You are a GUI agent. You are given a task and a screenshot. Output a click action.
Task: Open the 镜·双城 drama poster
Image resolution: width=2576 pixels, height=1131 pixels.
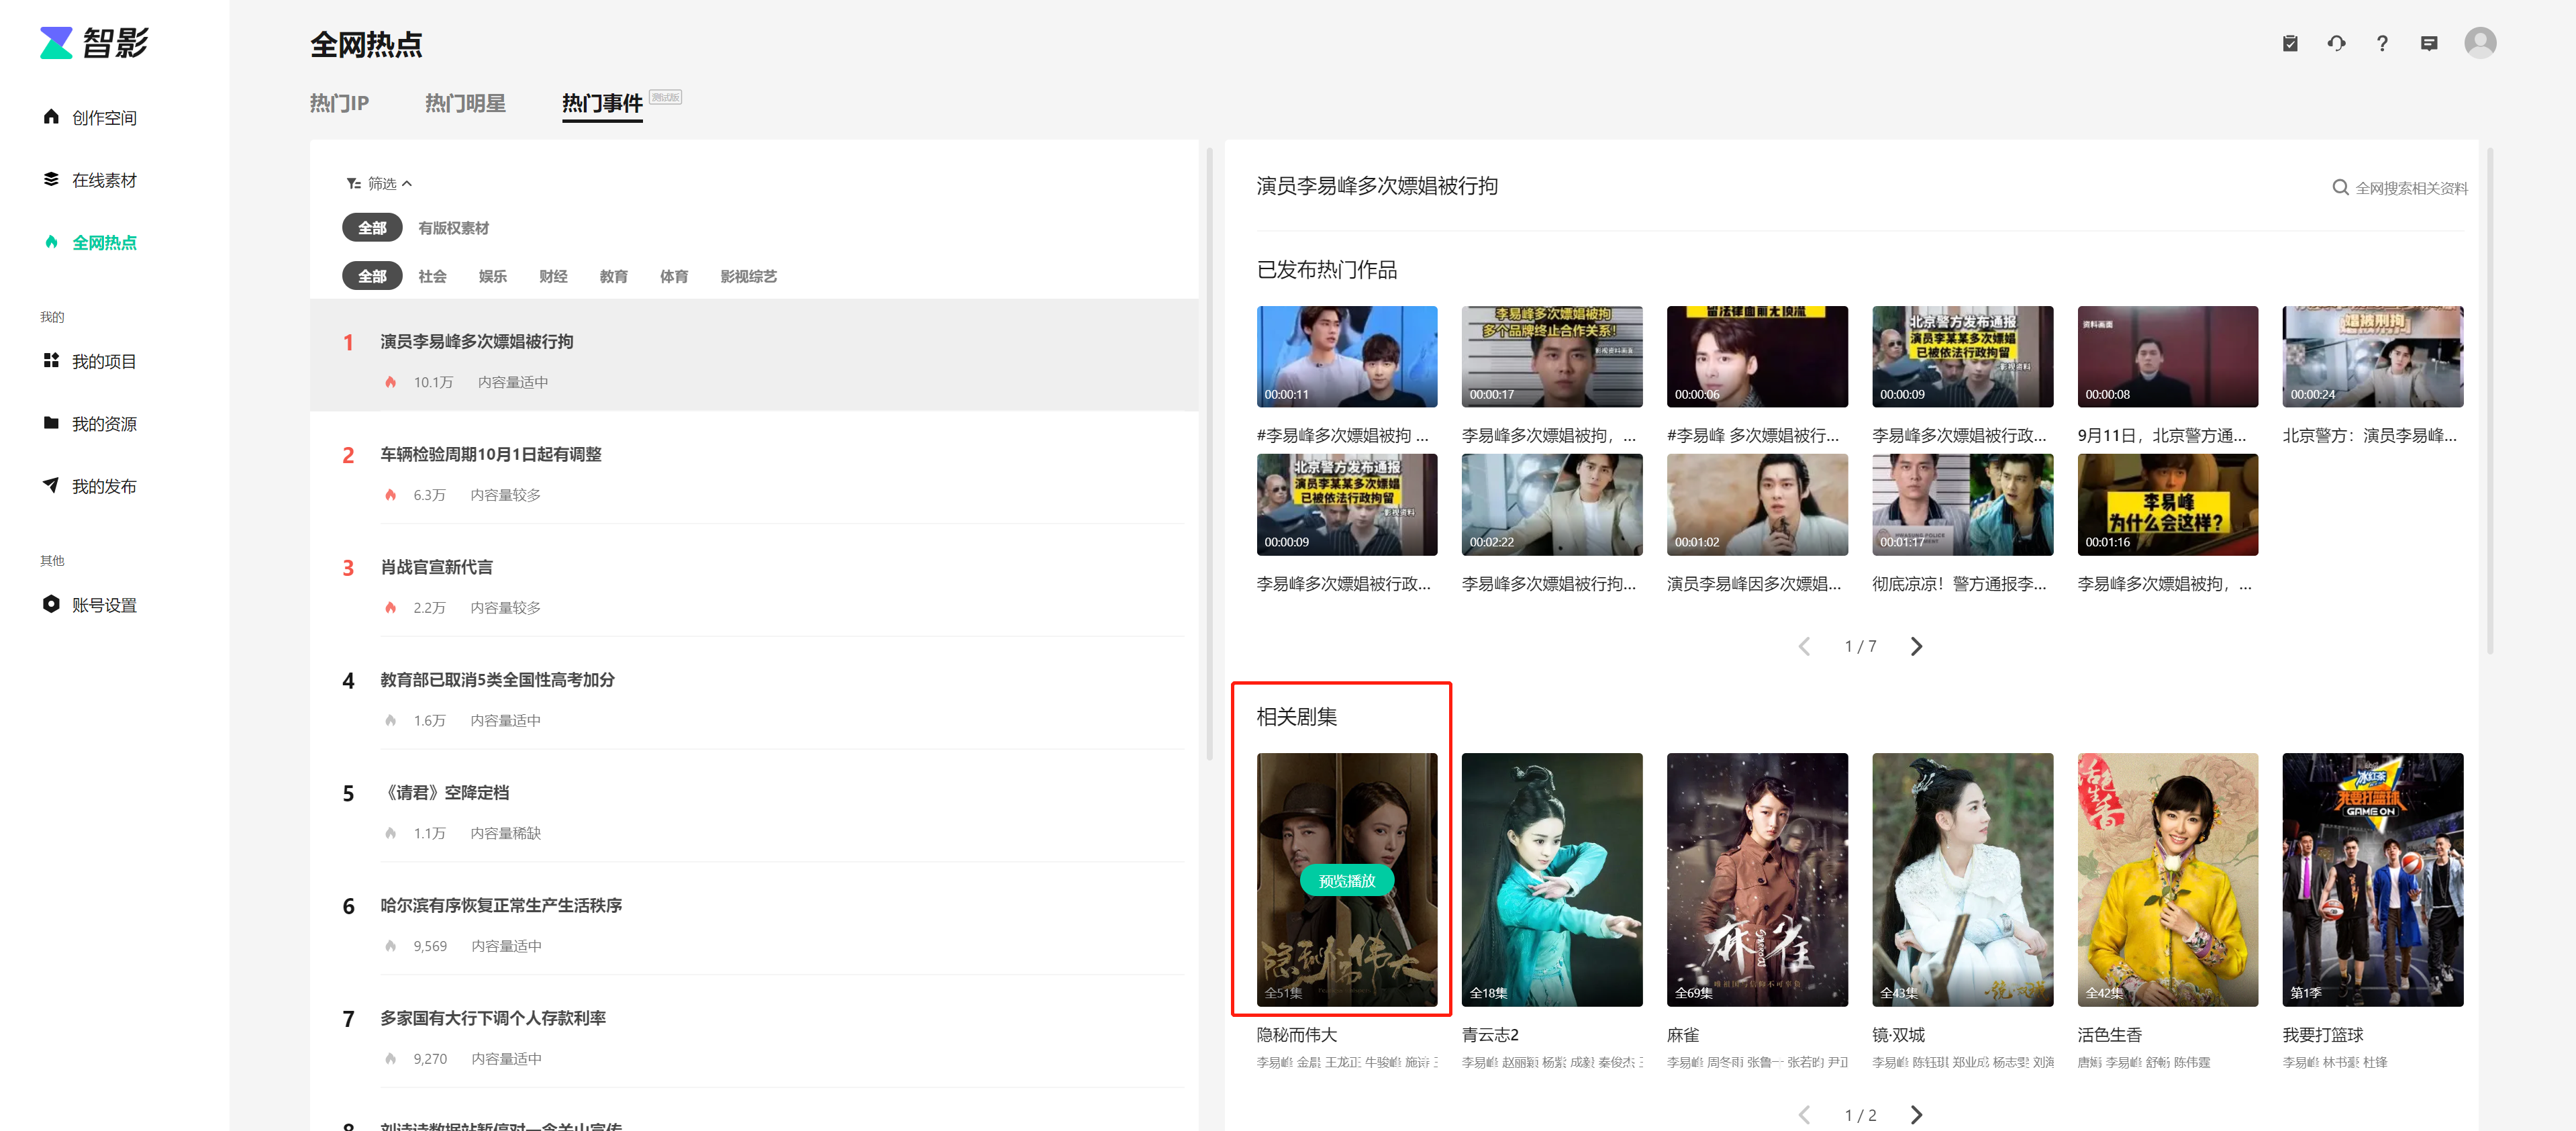pyautogui.click(x=1962, y=879)
